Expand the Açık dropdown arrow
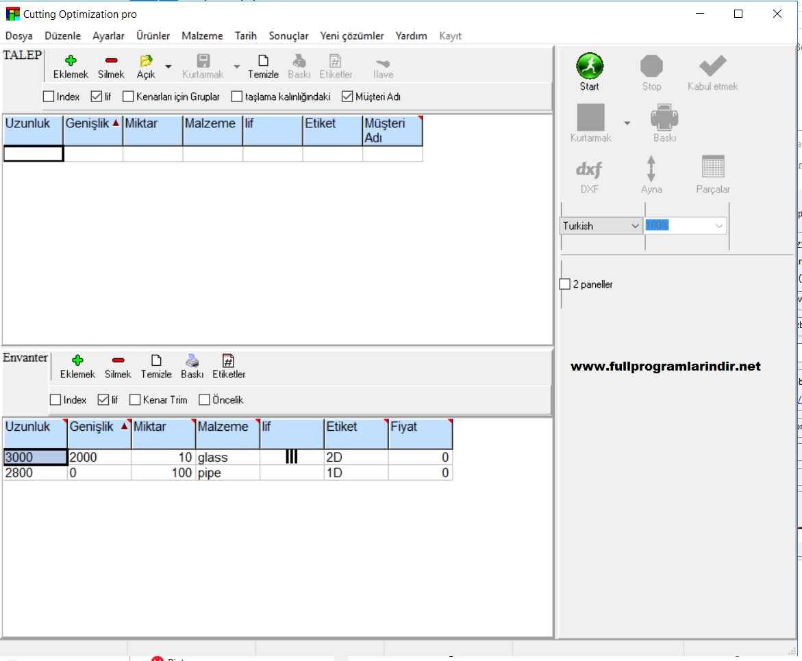The height and width of the screenshot is (661, 802). pyautogui.click(x=167, y=66)
